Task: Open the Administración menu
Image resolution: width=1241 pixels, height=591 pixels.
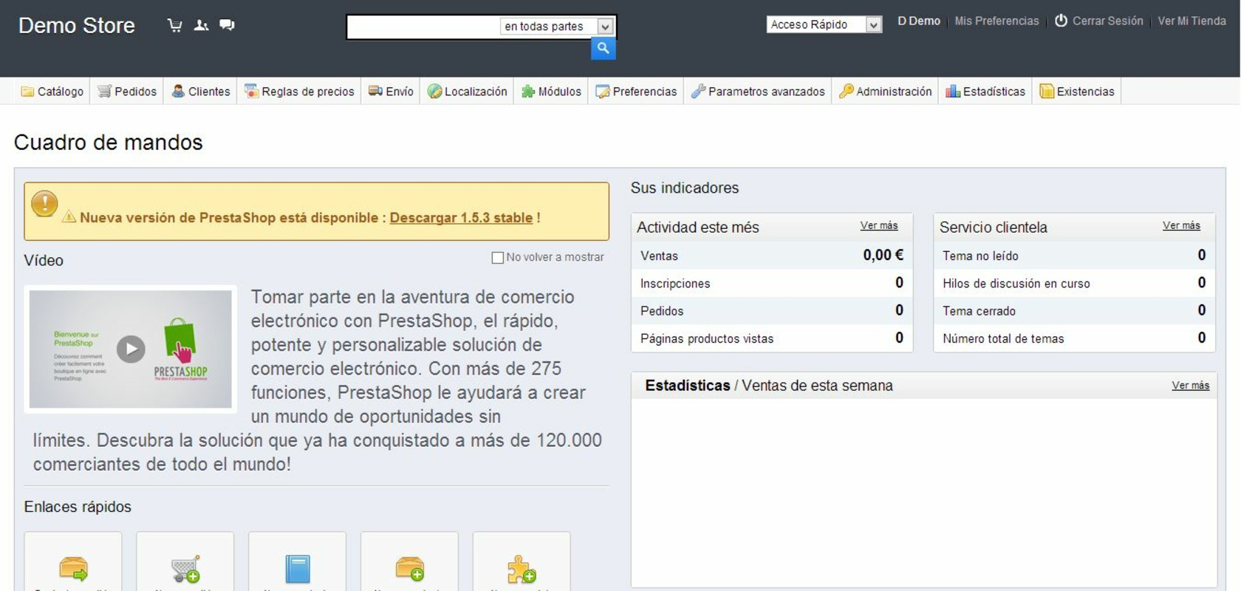Action: pyautogui.click(x=885, y=92)
